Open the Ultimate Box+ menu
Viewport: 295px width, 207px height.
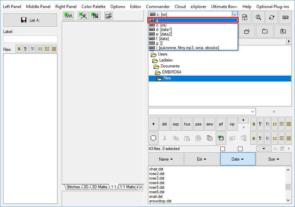(224, 7)
